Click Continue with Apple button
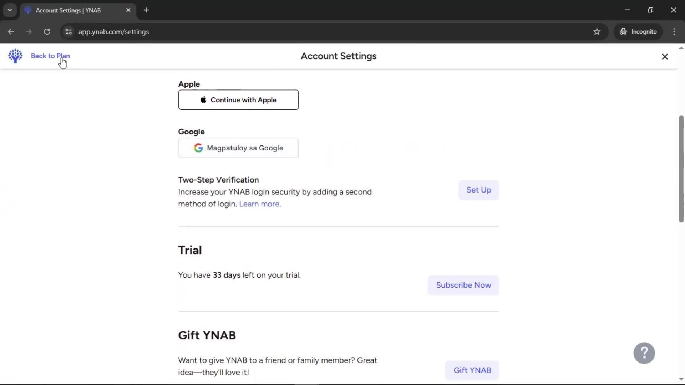The height and width of the screenshot is (385, 685). tap(238, 100)
